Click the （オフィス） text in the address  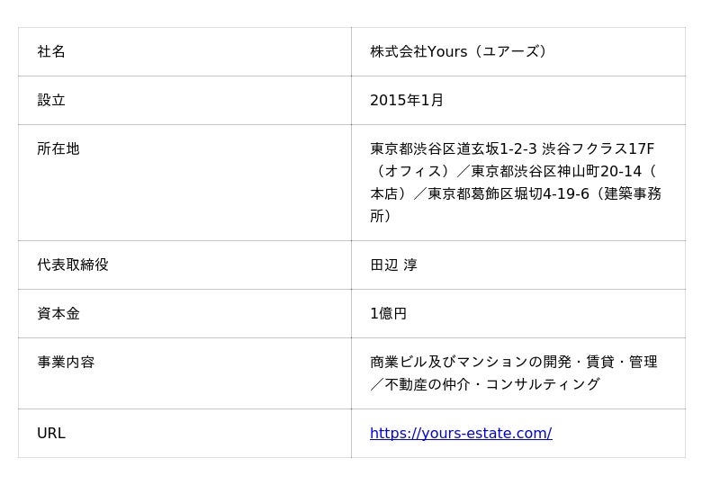point(413,171)
